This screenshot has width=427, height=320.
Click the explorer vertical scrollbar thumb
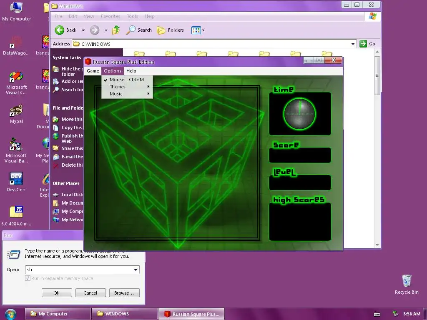pyautogui.click(x=377, y=76)
